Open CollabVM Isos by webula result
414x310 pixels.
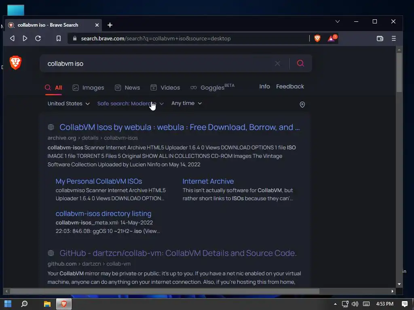coord(180,127)
